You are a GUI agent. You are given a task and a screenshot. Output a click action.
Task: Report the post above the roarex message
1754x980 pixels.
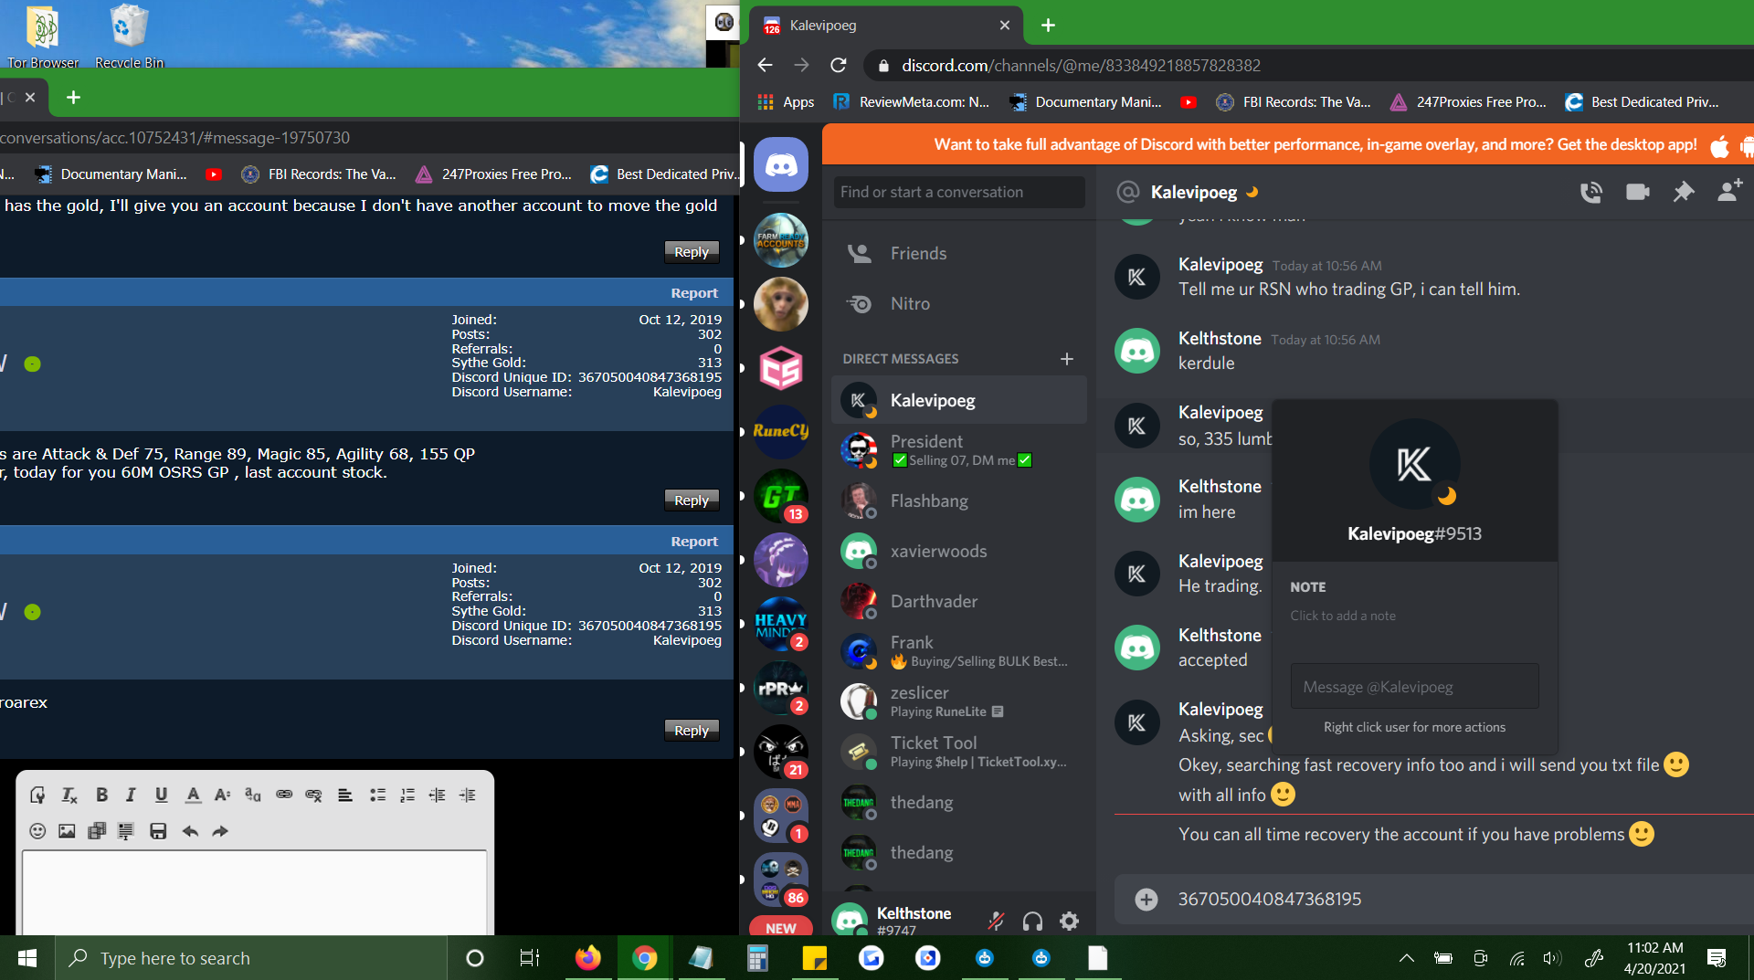click(x=694, y=542)
